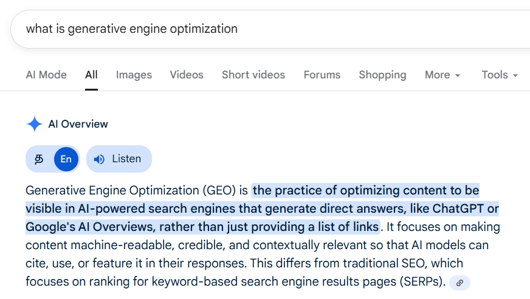
Task: Click the "(SERPs)" text in the paragraph
Action: tap(421, 282)
